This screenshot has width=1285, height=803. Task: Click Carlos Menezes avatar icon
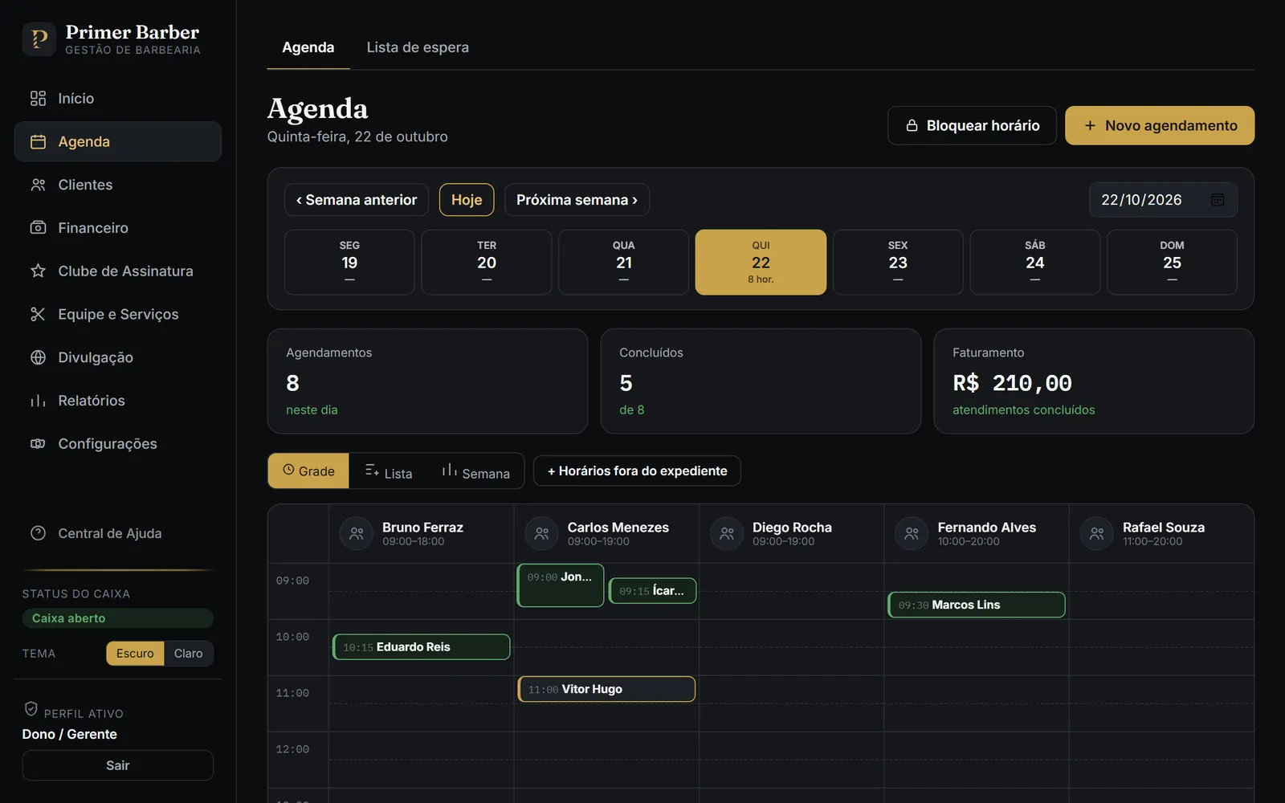[541, 533]
